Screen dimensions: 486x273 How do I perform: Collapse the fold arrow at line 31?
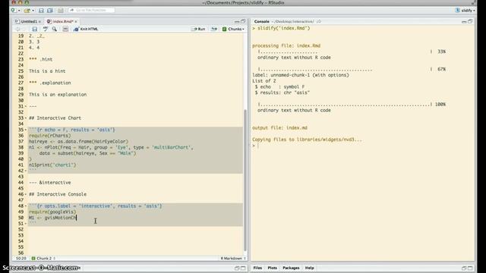[25, 106]
